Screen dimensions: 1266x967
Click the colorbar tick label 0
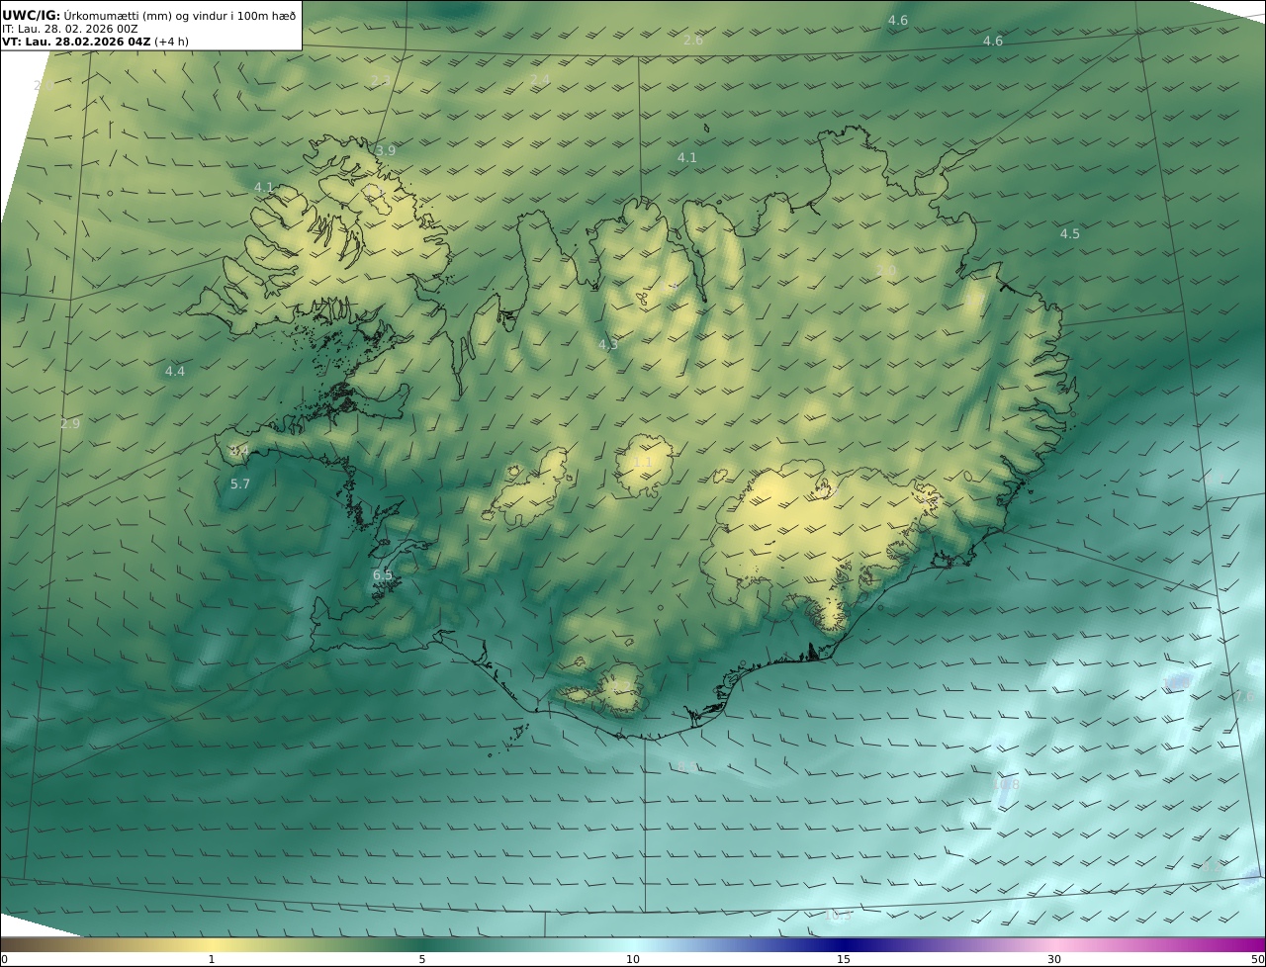click(x=4, y=960)
